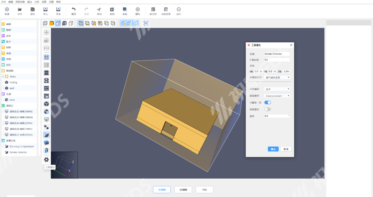Click the 复制 (Copy) icon
Viewport: 373px width, 197px height.
point(112,9)
